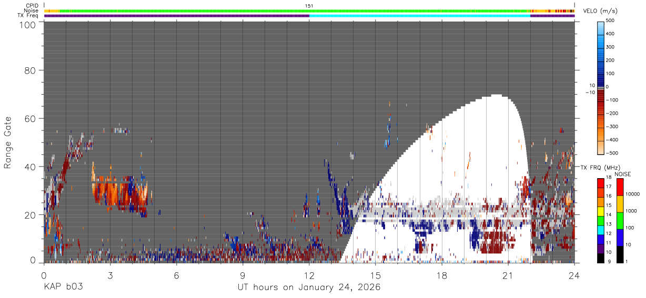Click the velocity scale value '−500'
Image resolution: width=646 pixels, height=298 pixels.
(613, 153)
